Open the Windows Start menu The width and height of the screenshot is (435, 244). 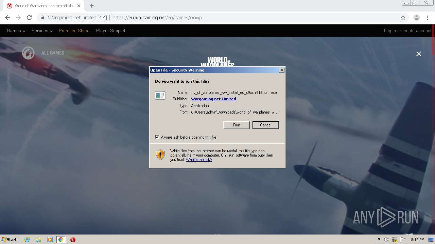10,239
